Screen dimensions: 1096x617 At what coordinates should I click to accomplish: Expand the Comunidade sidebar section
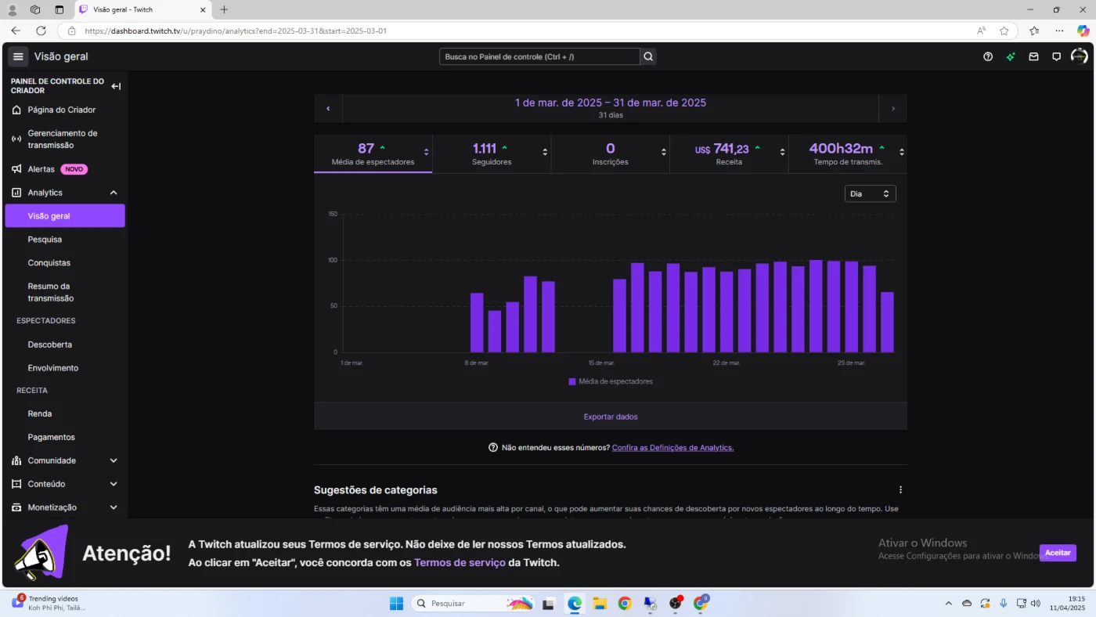(x=114, y=460)
